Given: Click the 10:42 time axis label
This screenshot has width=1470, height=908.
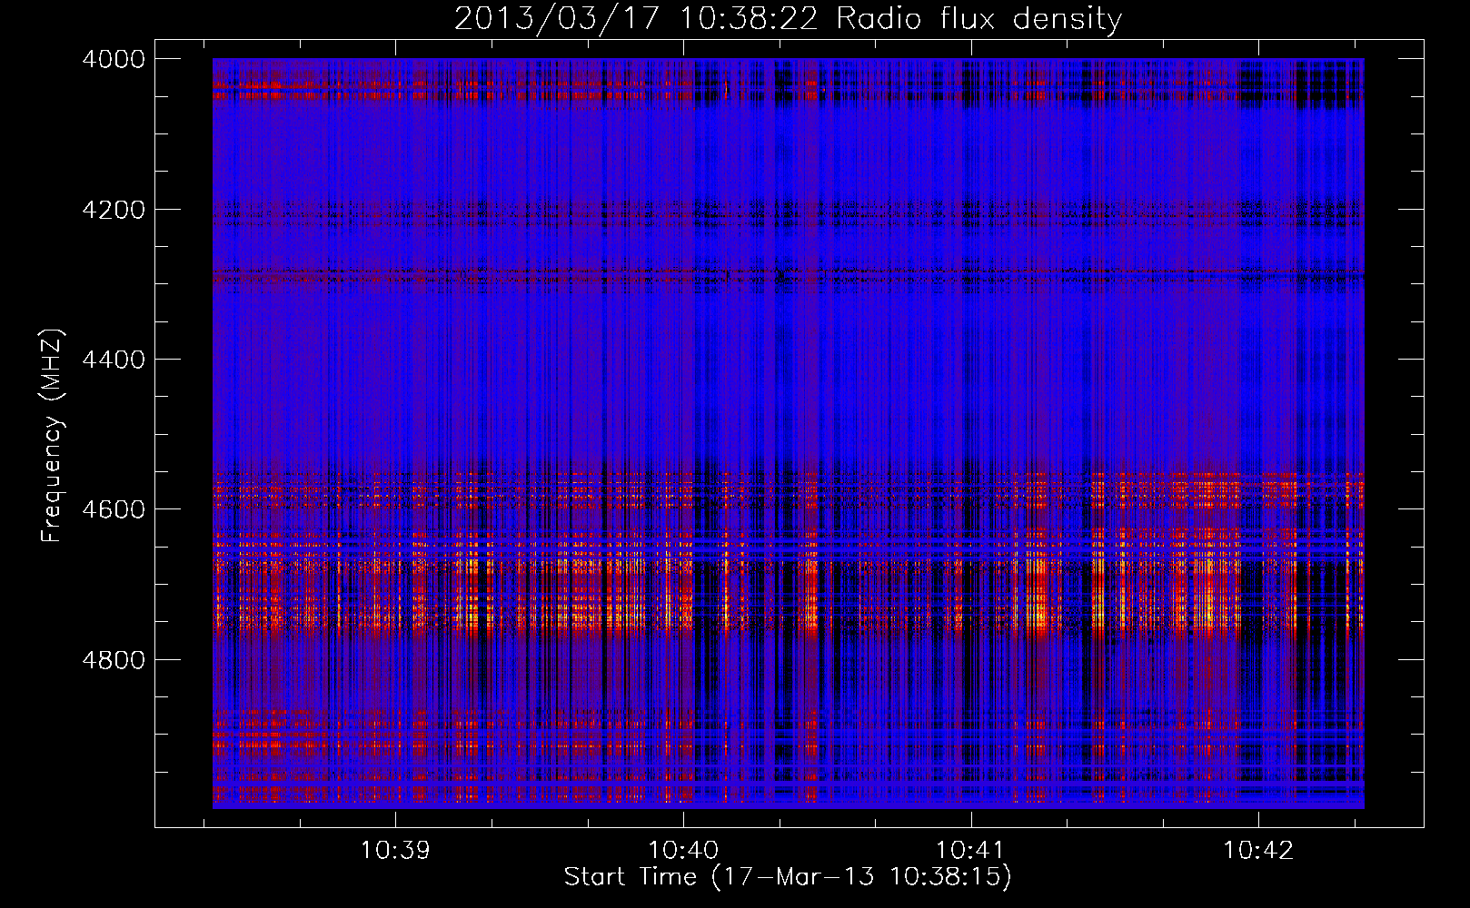Looking at the screenshot, I should tap(1258, 851).
